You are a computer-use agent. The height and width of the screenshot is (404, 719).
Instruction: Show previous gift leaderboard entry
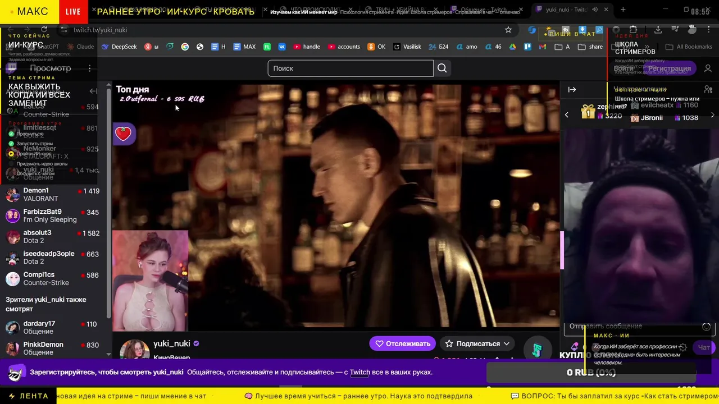point(566,115)
